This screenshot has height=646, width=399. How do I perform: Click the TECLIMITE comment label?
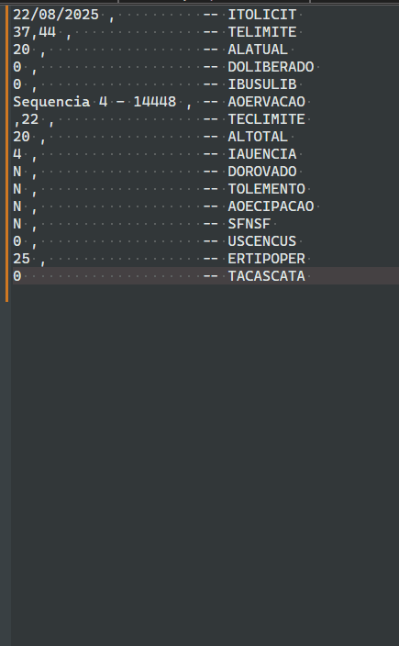(266, 119)
